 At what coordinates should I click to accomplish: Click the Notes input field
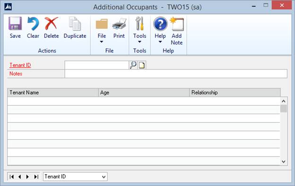coord(176,74)
